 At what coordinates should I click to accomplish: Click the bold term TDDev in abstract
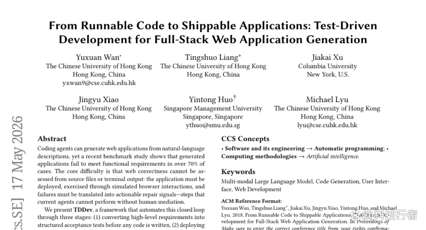coord(83,210)
